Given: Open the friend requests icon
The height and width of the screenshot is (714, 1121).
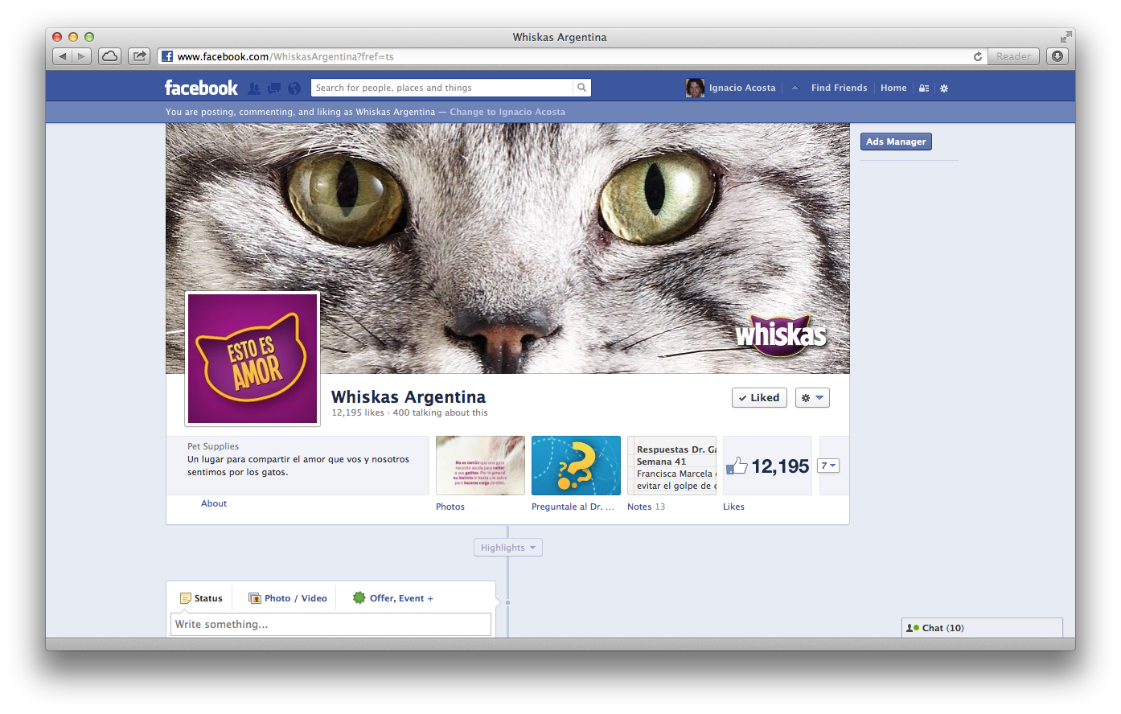Looking at the screenshot, I should 254,88.
